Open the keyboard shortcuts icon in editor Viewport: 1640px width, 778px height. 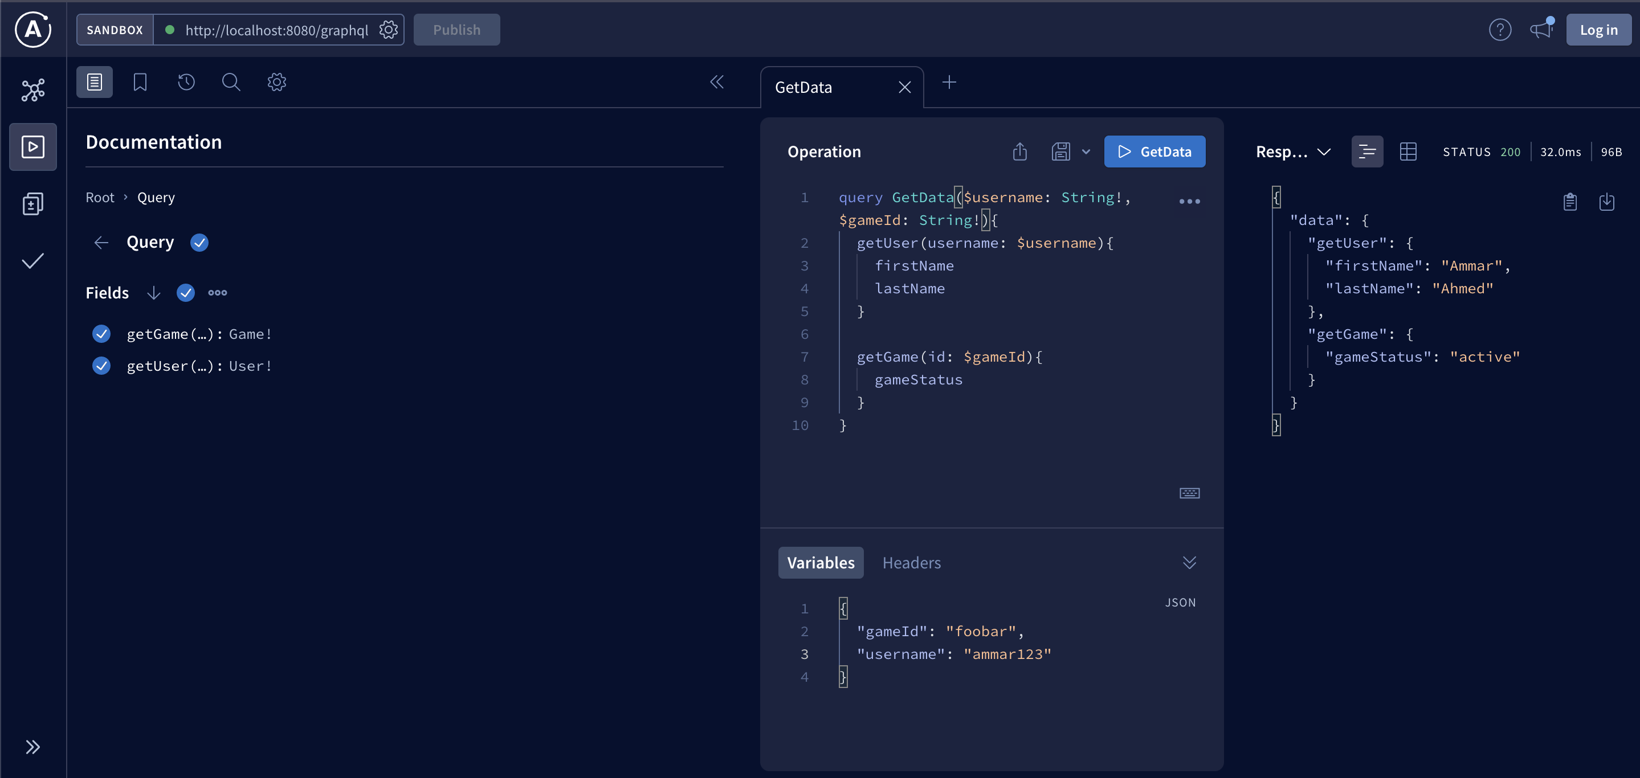(x=1189, y=493)
